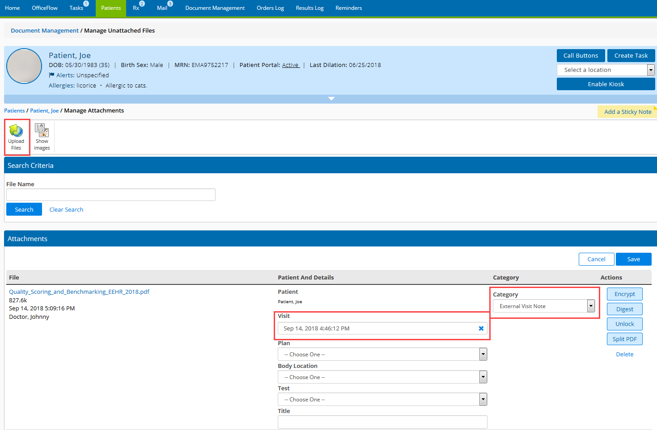Image resolution: width=657 pixels, height=430 pixels.
Task: Clear the Visit date with the X icon
Action: click(x=481, y=328)
